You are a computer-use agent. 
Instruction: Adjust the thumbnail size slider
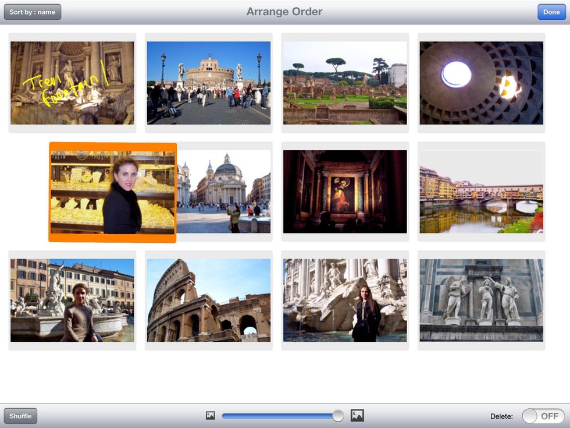pos(337,415)
